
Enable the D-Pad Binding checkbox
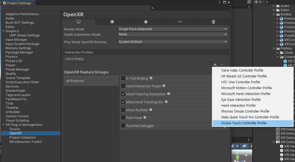tap(123, 78)
